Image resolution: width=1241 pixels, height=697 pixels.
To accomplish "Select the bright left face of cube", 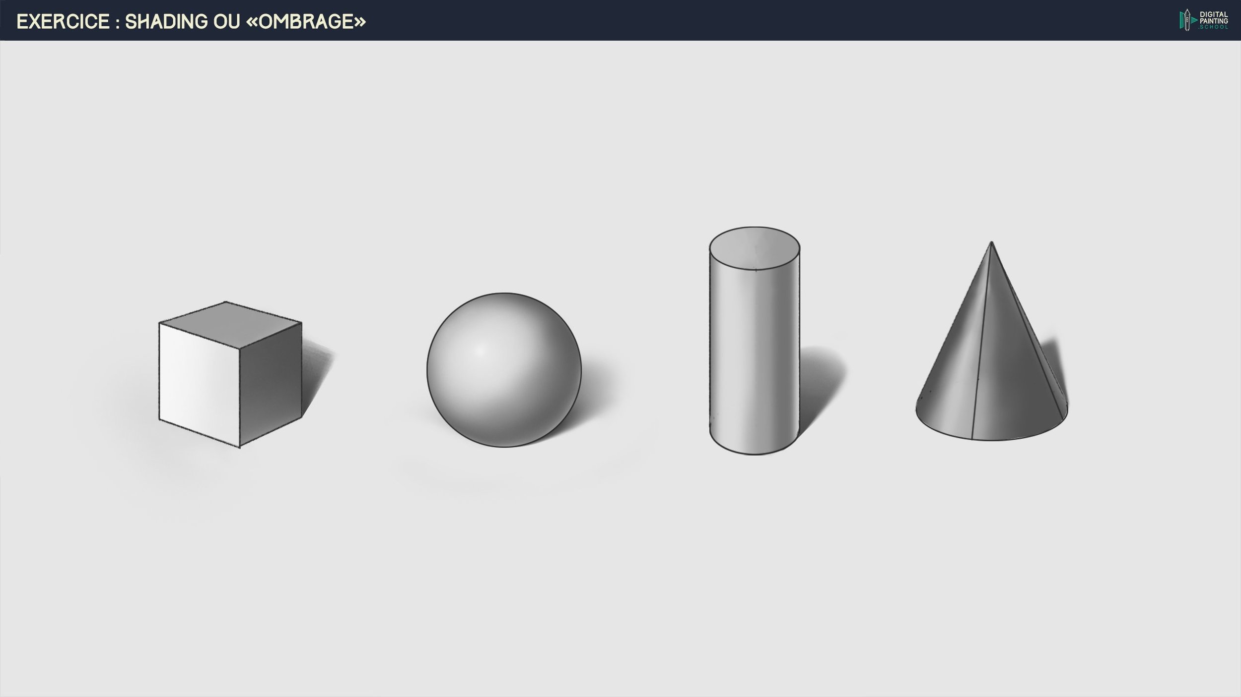I will [199, 384].
